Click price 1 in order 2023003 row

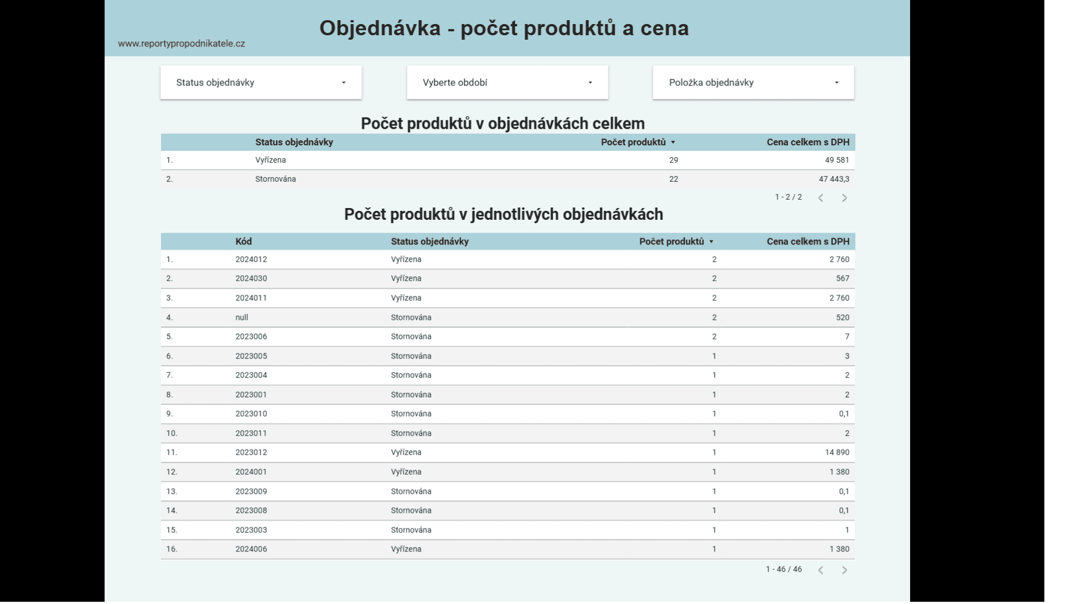[x=847, y=530]
